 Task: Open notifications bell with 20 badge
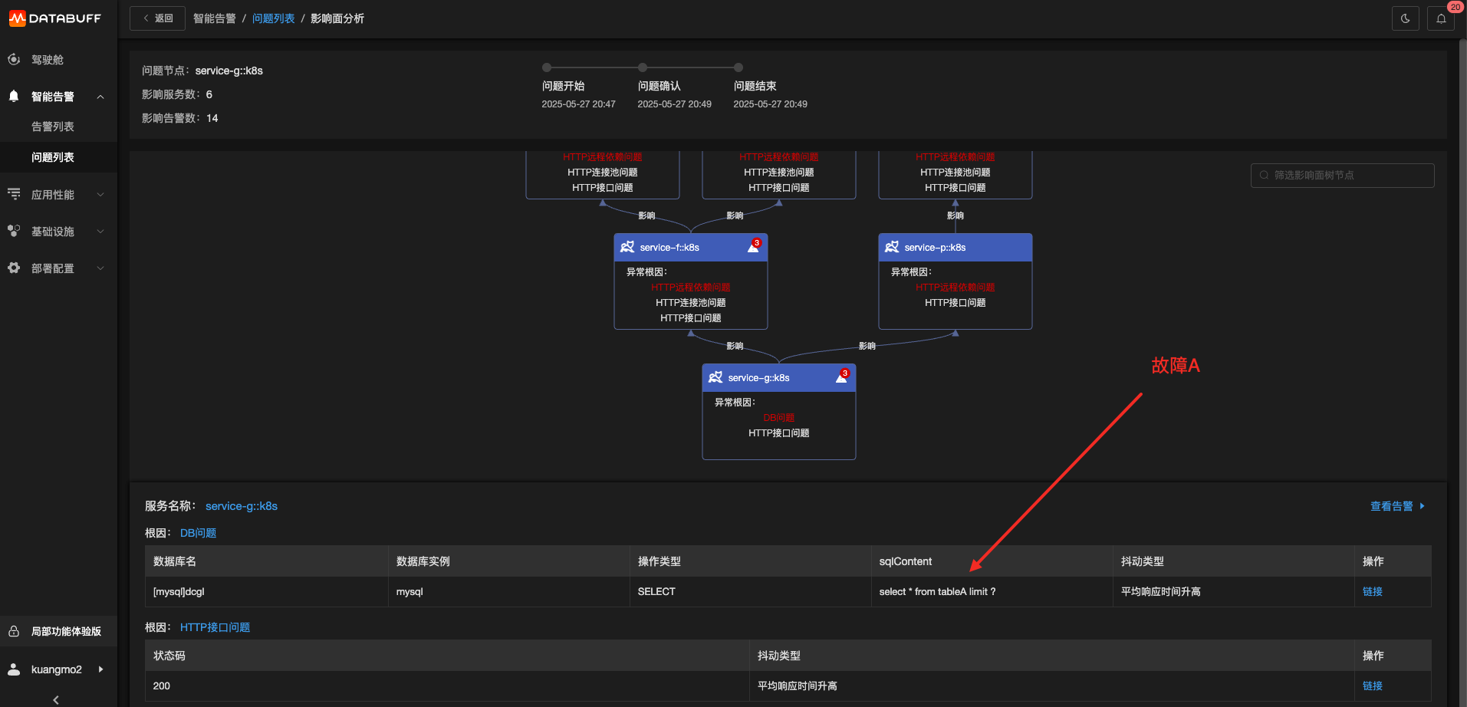pos(1441,18)
